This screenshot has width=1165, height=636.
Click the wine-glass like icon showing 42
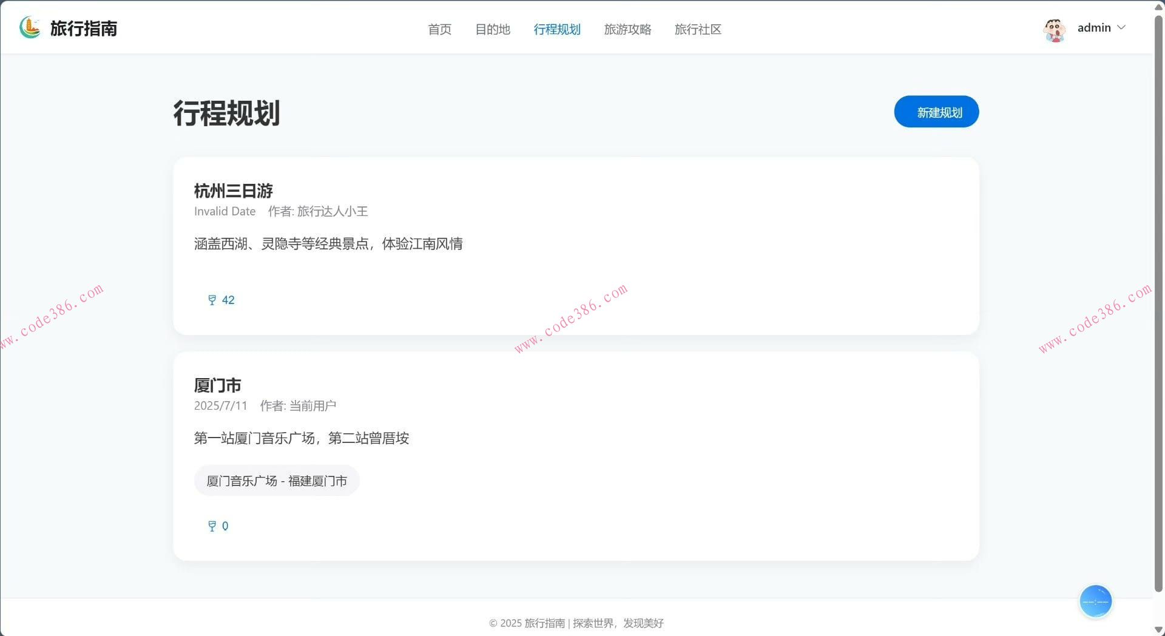pos(211,299)
